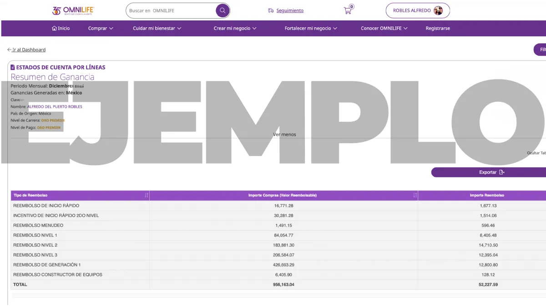Select REEMBOLSO DE INICIO RÁPIDO row
The width and height of the screenshot is (546, 307).
pos(278,206)
